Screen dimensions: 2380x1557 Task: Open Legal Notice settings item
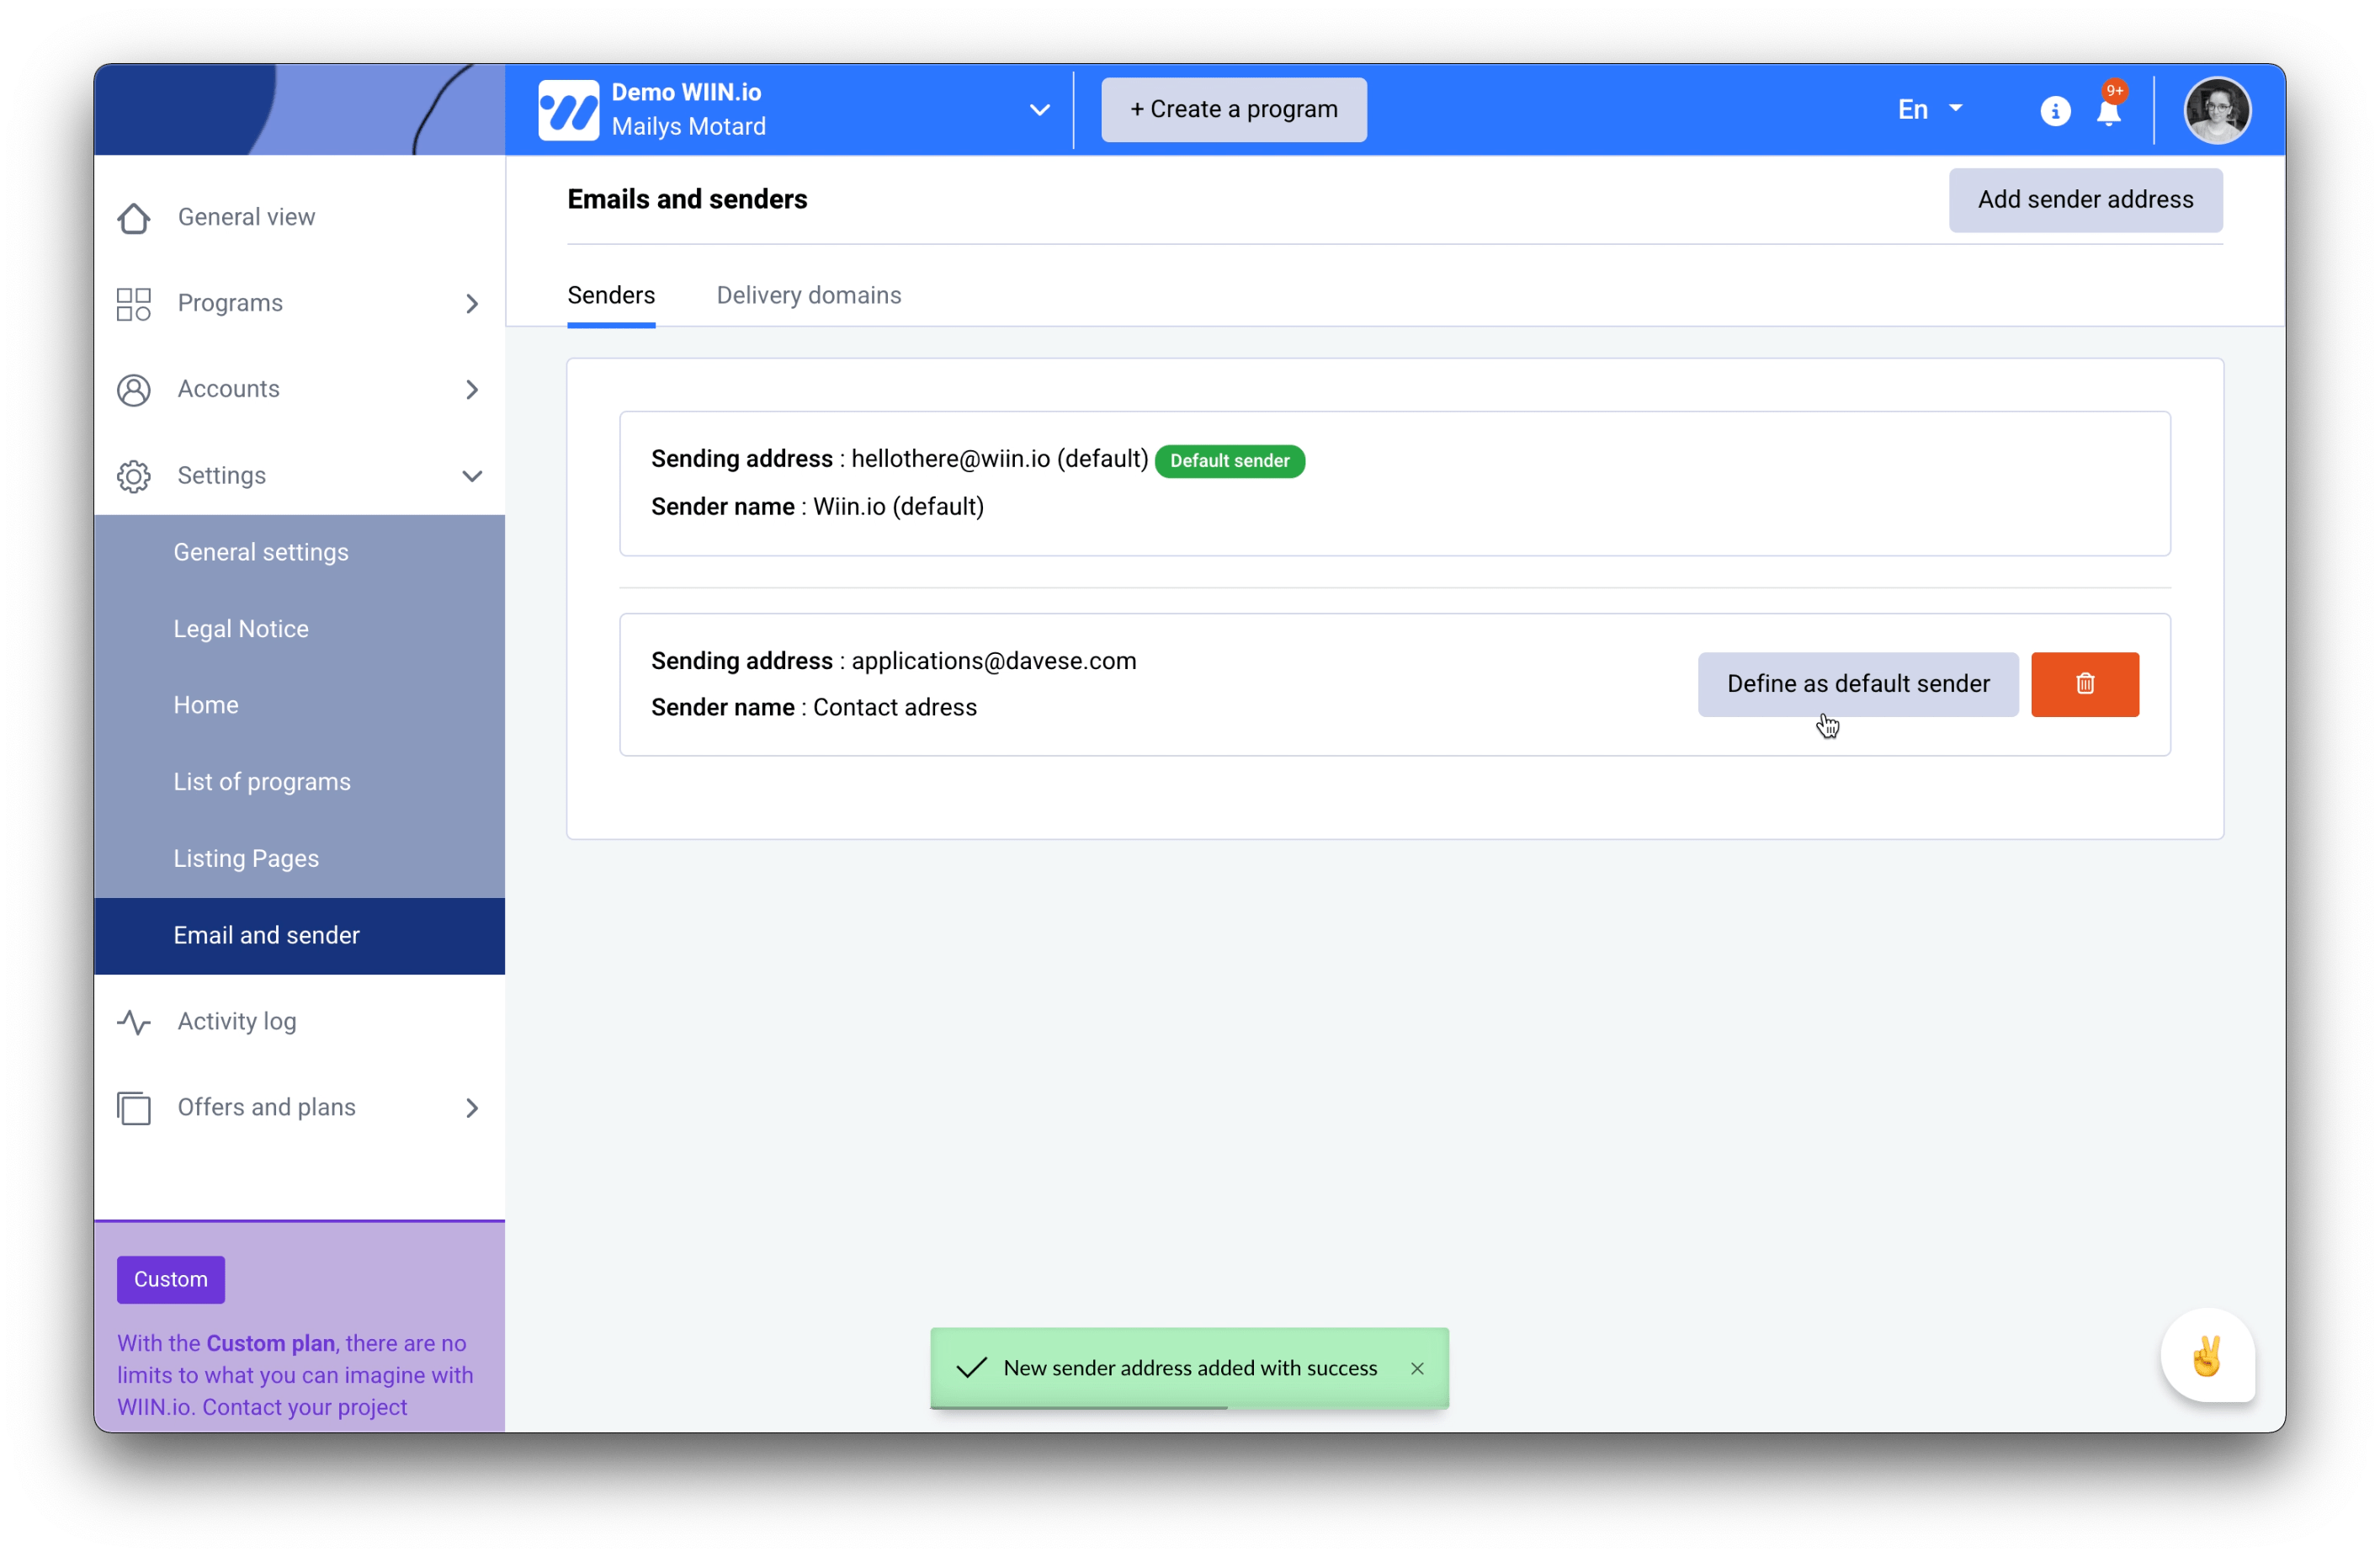pos(241,629)
